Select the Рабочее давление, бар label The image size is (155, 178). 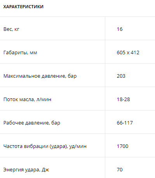[32, 123]
